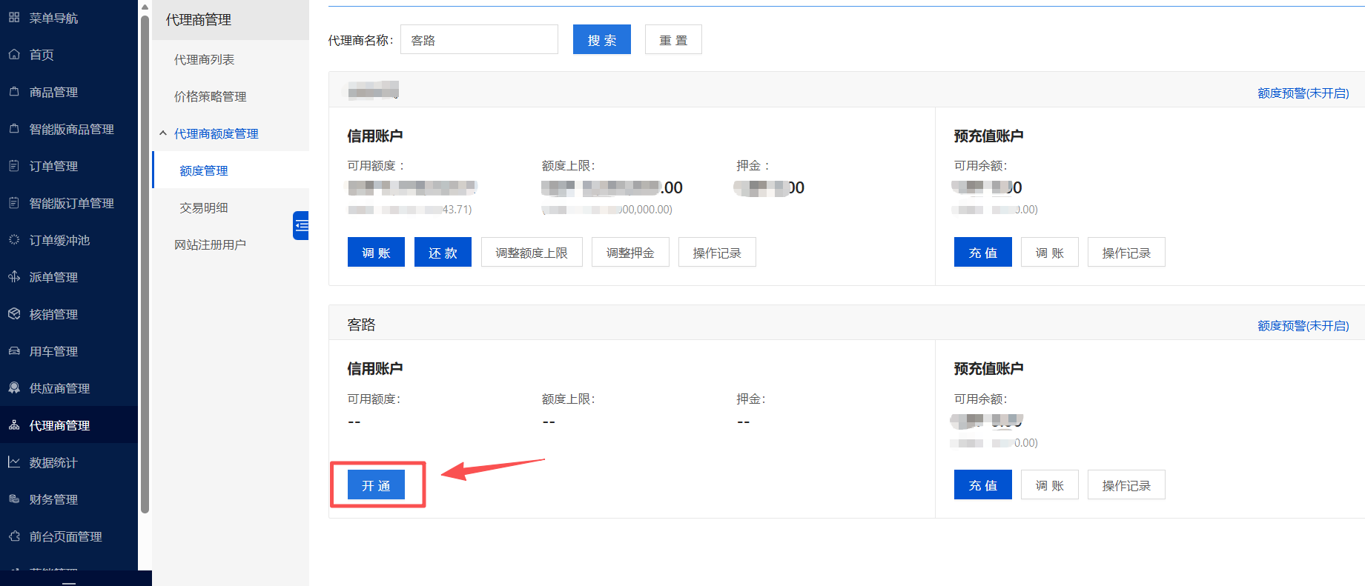Click the 用车管理 car icon
This screenshot has height=586, width=1365.
point(14,350)
